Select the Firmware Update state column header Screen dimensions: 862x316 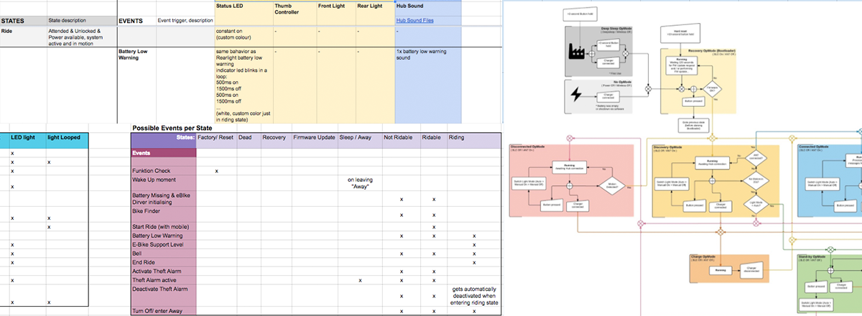pos(313,136)
